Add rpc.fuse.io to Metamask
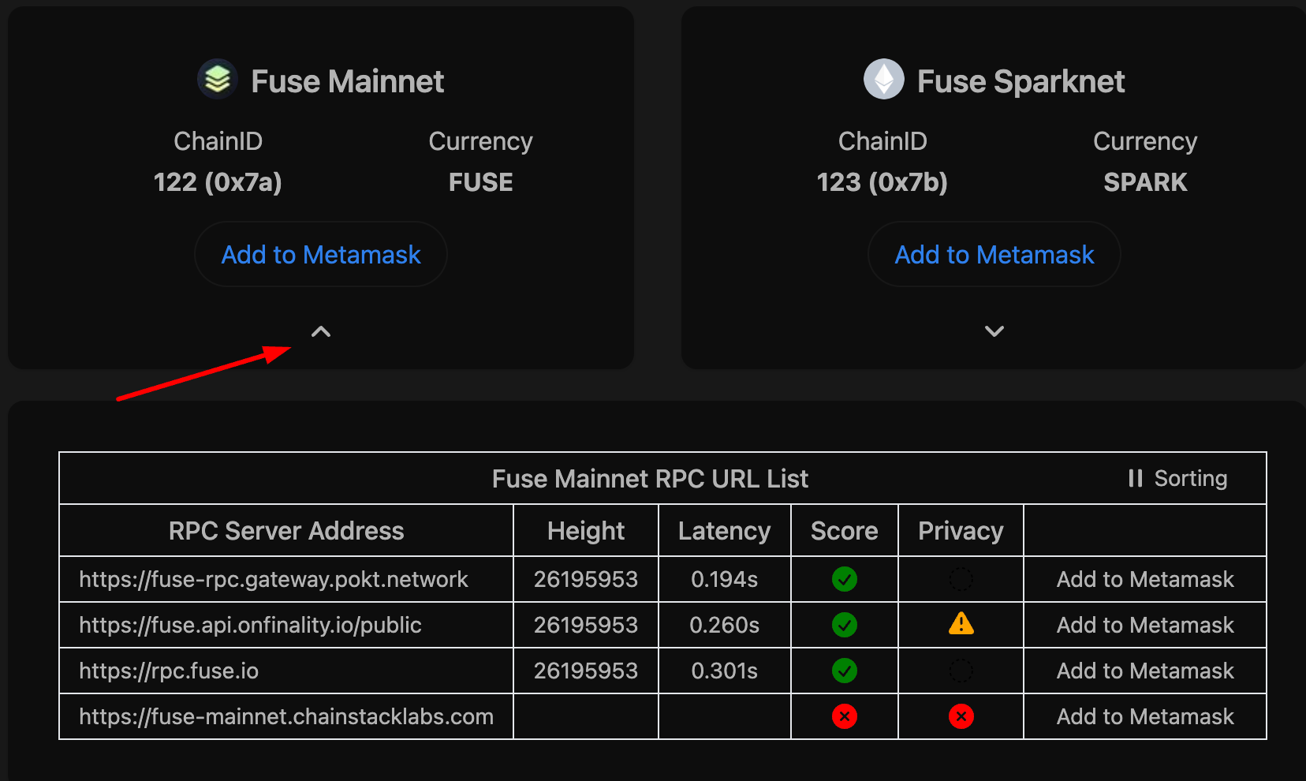 [x=1145, y=671]
